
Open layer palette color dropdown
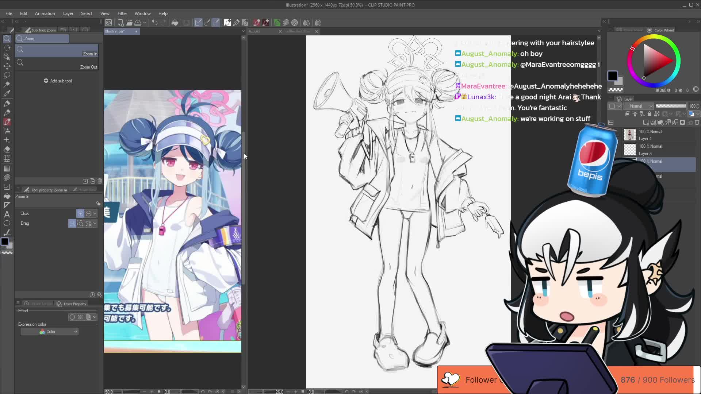pos(614,106)
